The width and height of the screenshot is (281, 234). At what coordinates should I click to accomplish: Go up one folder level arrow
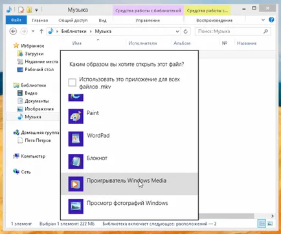[41, 31]
